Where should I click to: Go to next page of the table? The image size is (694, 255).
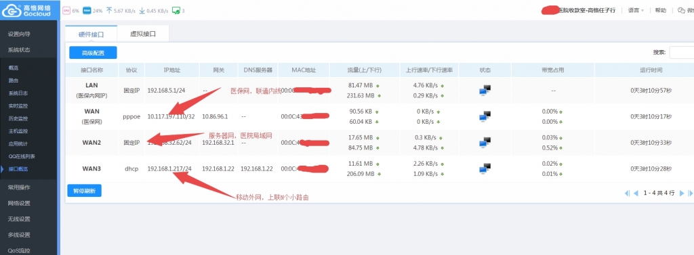(x=682, y=193)
